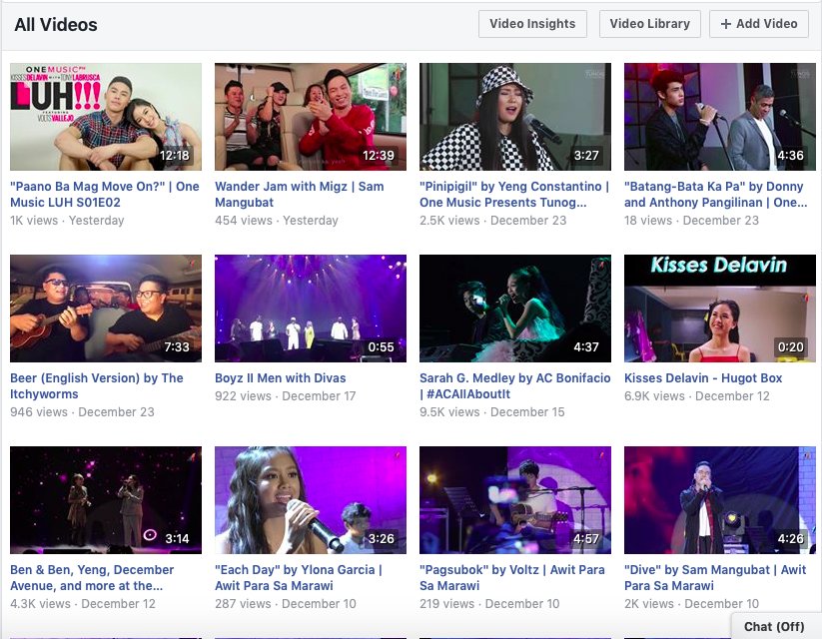Click the 12:39 duration badge
The height and width of the screenshot is (639, 822).
point(379,156)
